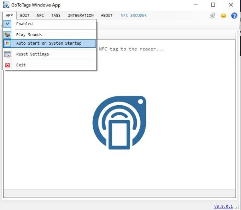The width and height of the screenshot is (241, 210).
Task: Select Auto Start on System Startup
Action: pos(49,43)
